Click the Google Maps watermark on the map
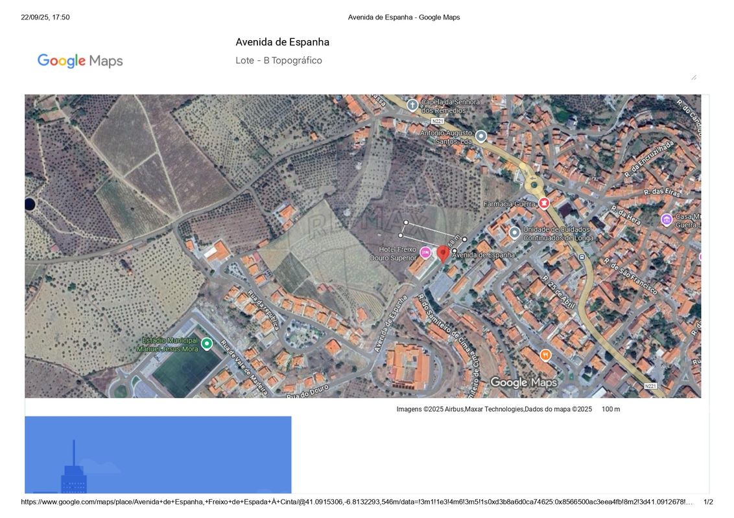This screenshot has width=734, height=518. coord(523,383)
